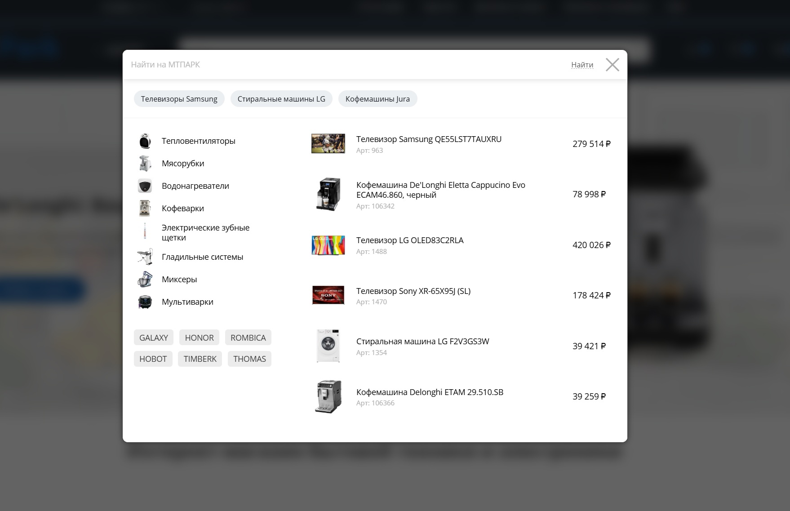This screenshot has width=790, height=511.
Task: Click the Тепловентиляторы fan heater icon
Action: [x=145, y=141]
